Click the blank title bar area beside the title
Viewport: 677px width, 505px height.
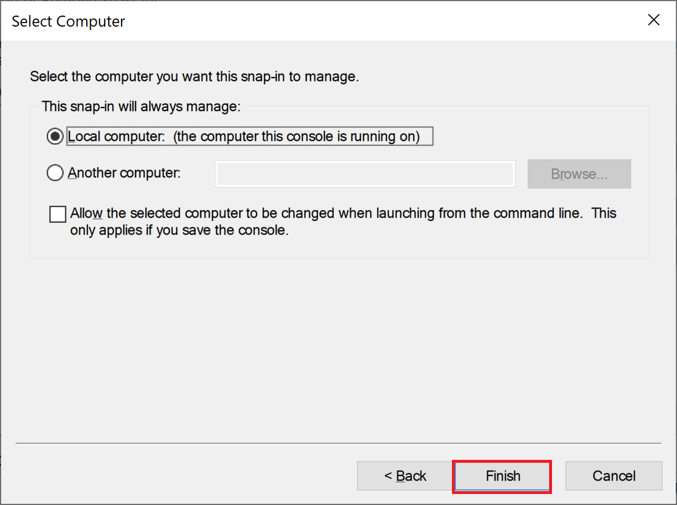376,22
